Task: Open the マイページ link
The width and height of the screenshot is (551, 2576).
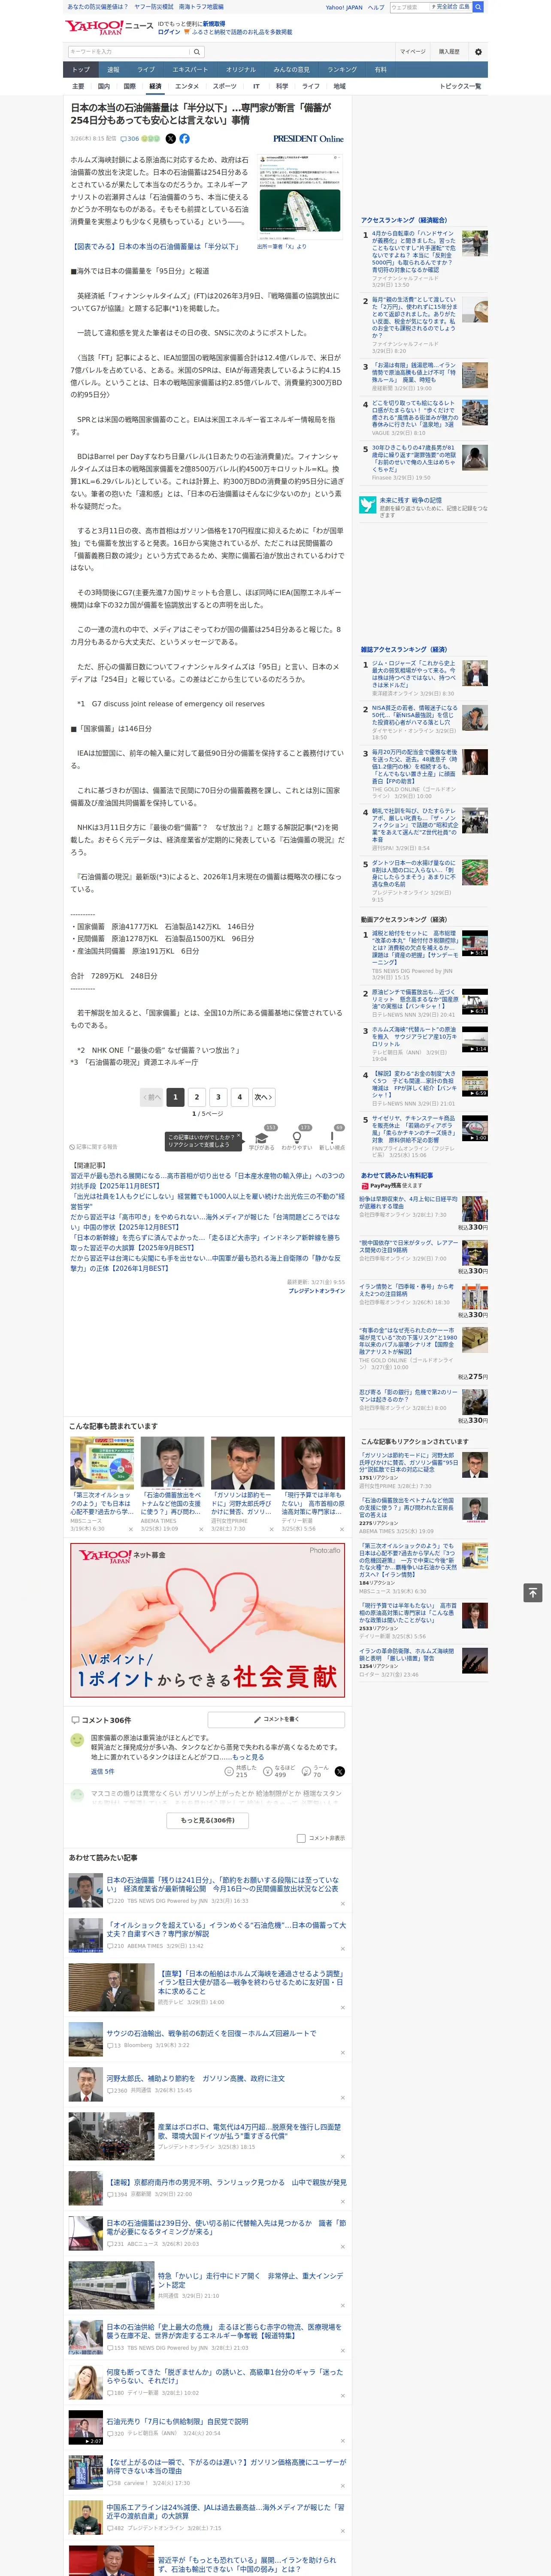Action: (413, 51)
